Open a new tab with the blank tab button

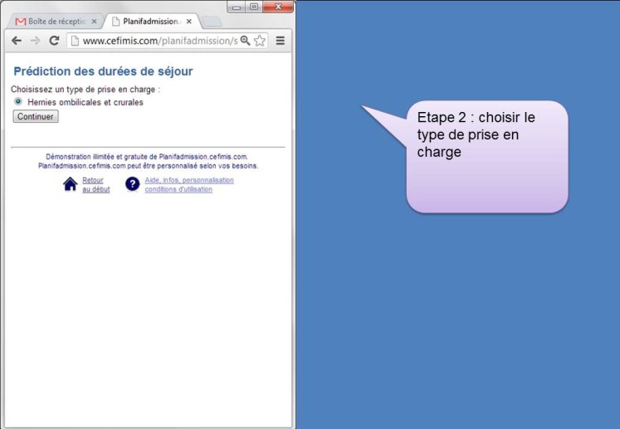212,22
